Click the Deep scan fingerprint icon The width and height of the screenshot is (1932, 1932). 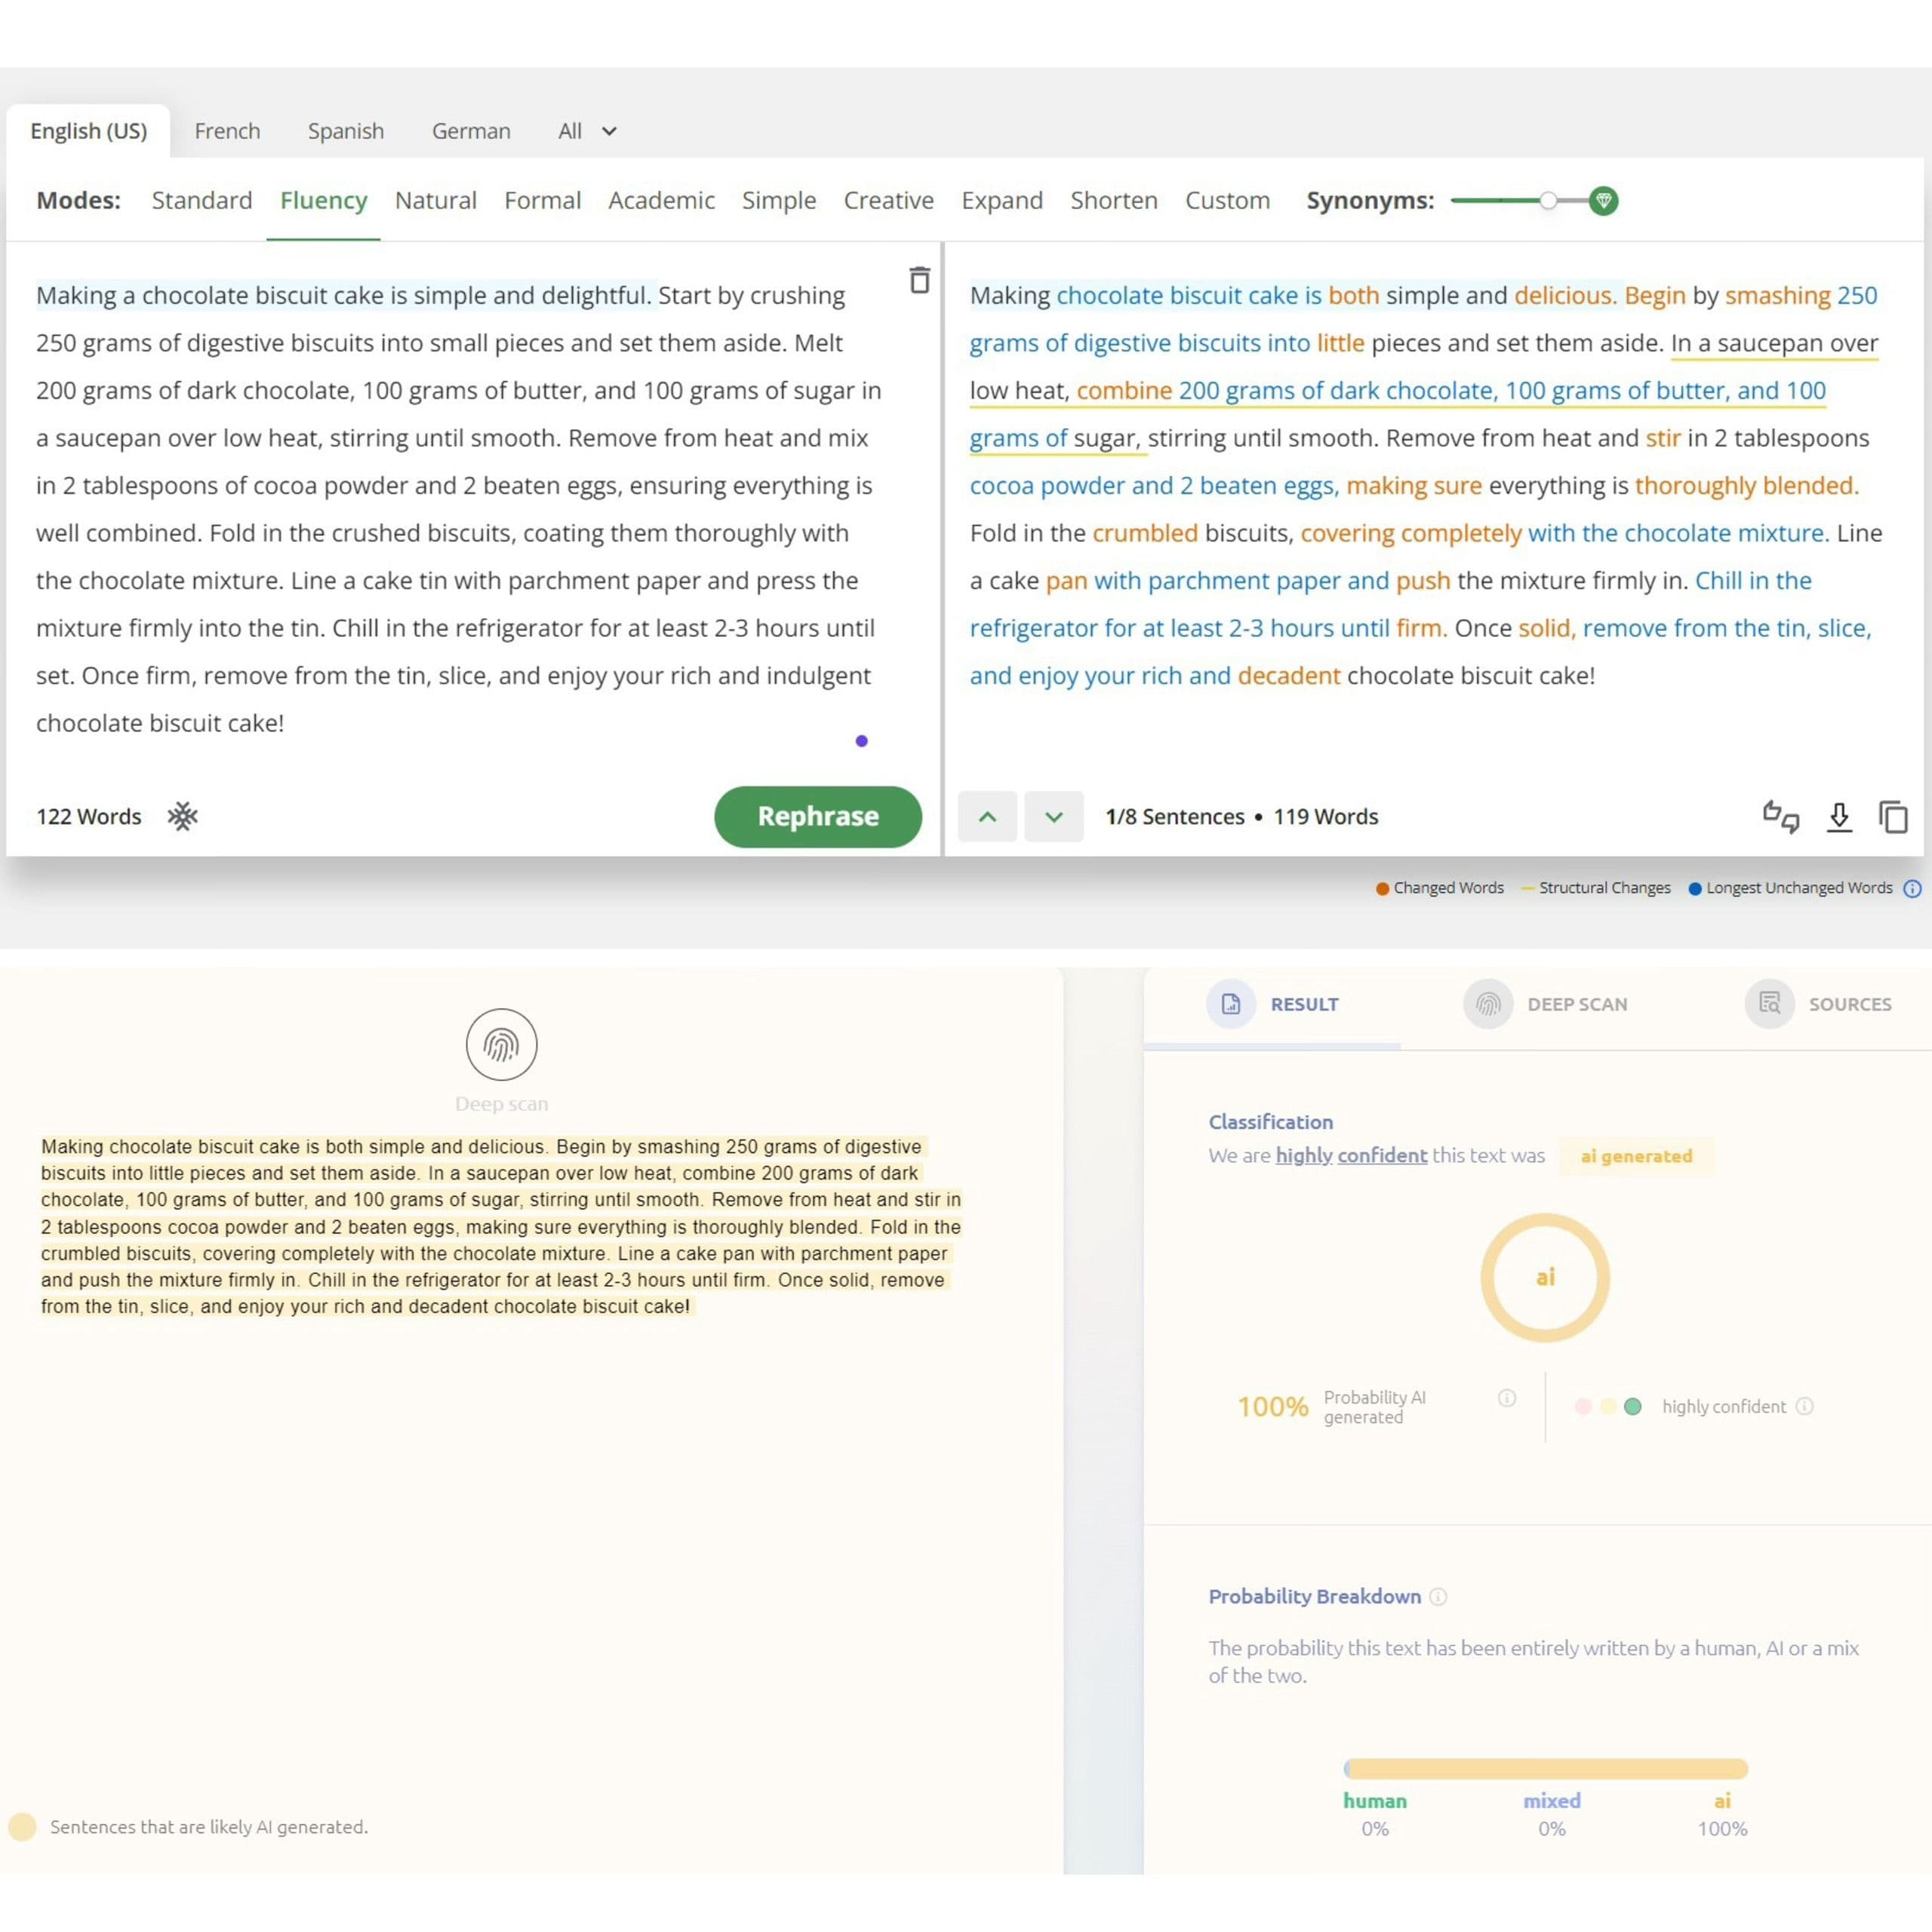coord(501,1044)
